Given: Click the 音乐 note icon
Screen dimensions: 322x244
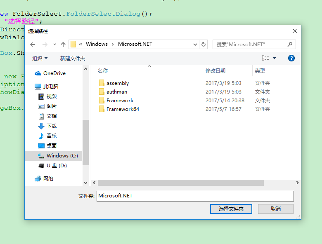Looking at the screenshot, I should click(x=41, y=136).
